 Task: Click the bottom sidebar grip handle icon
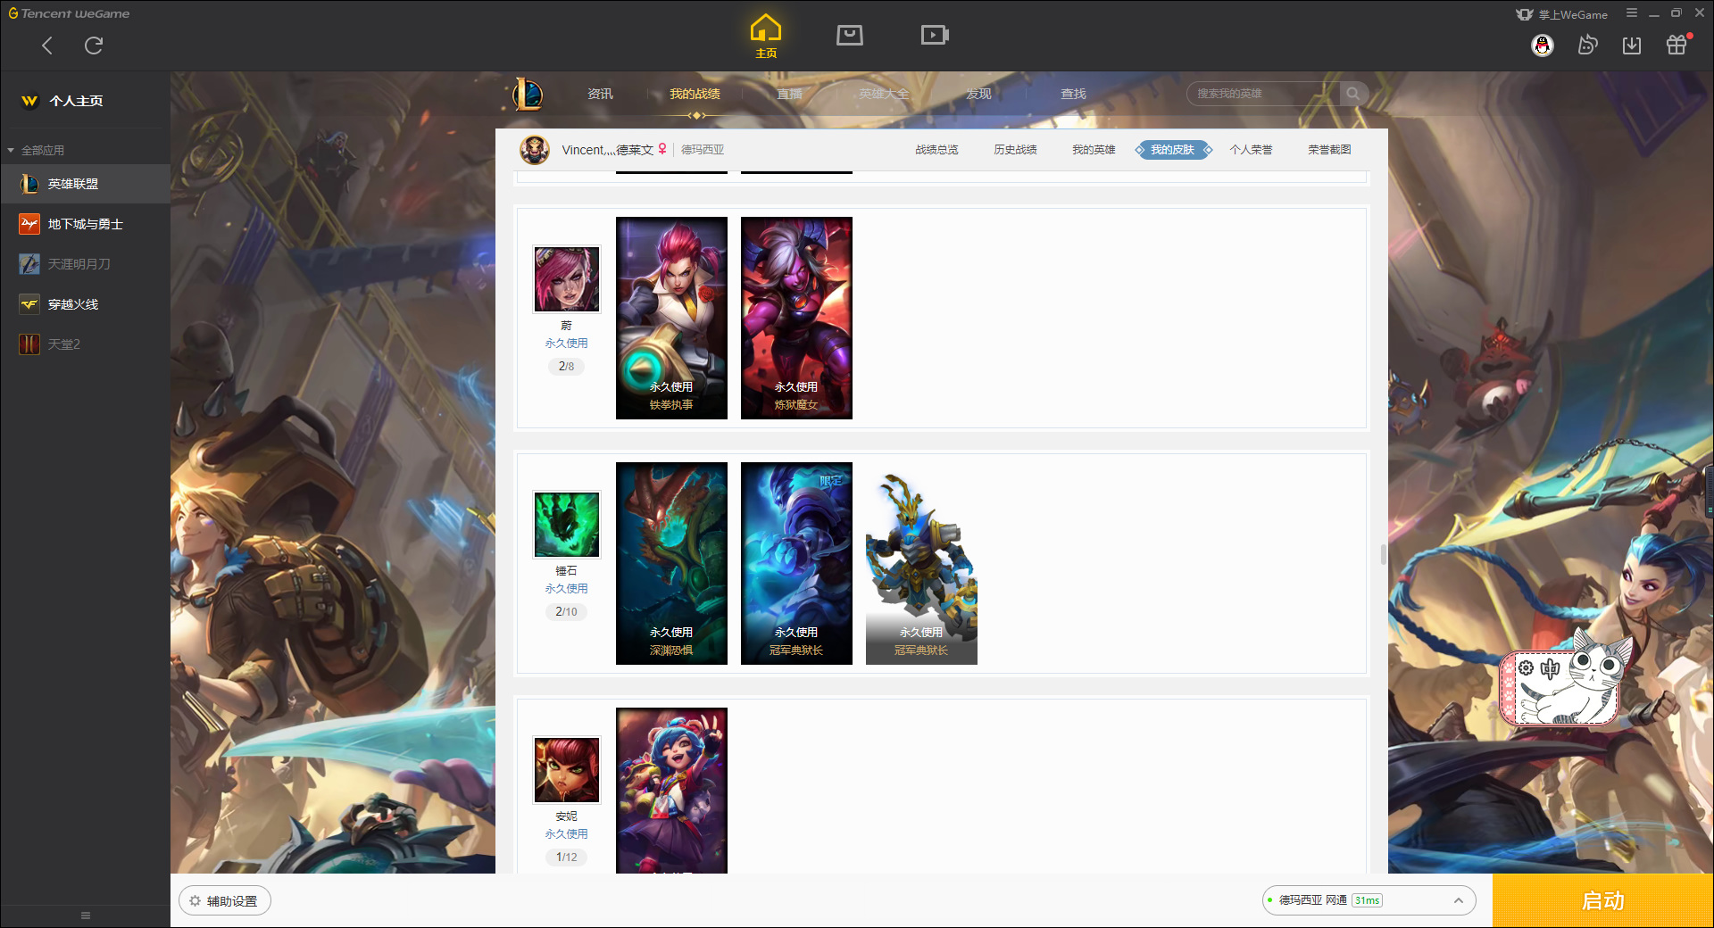tap(86, 916)
